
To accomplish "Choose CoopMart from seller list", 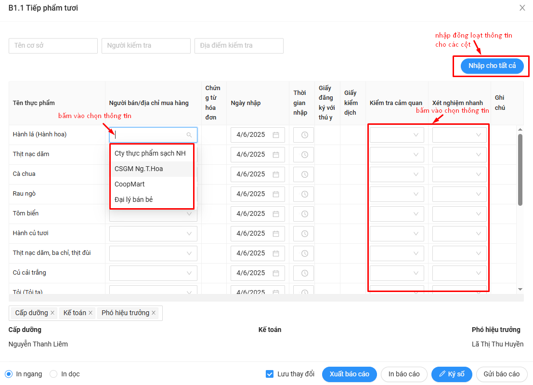I will (x=130, y=184).
